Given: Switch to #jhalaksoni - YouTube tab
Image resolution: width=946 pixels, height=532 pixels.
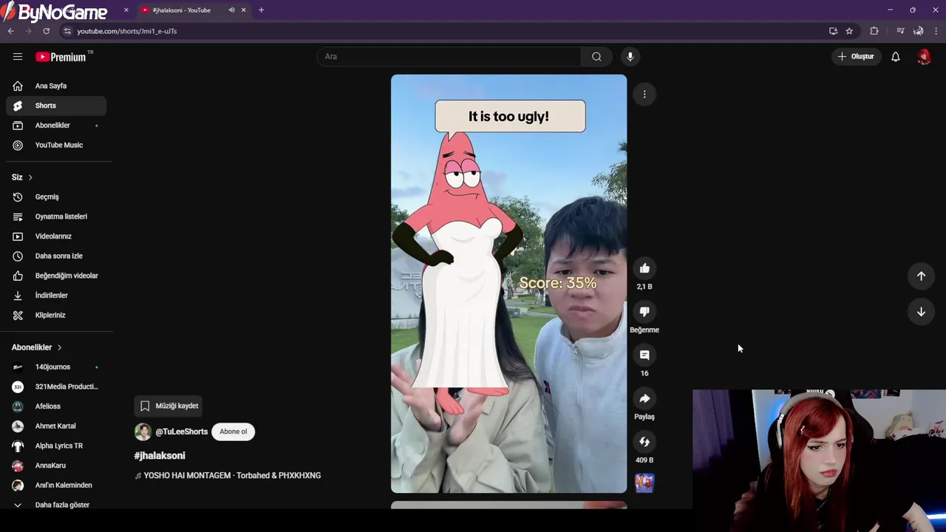Looking at the screenshot, I should click(182, 10).
